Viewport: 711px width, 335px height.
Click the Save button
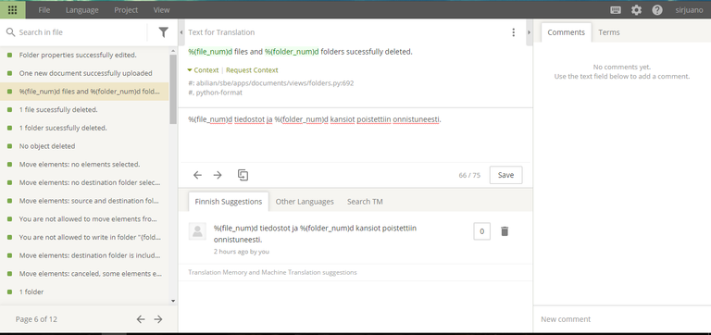click(x=505, y=175)
